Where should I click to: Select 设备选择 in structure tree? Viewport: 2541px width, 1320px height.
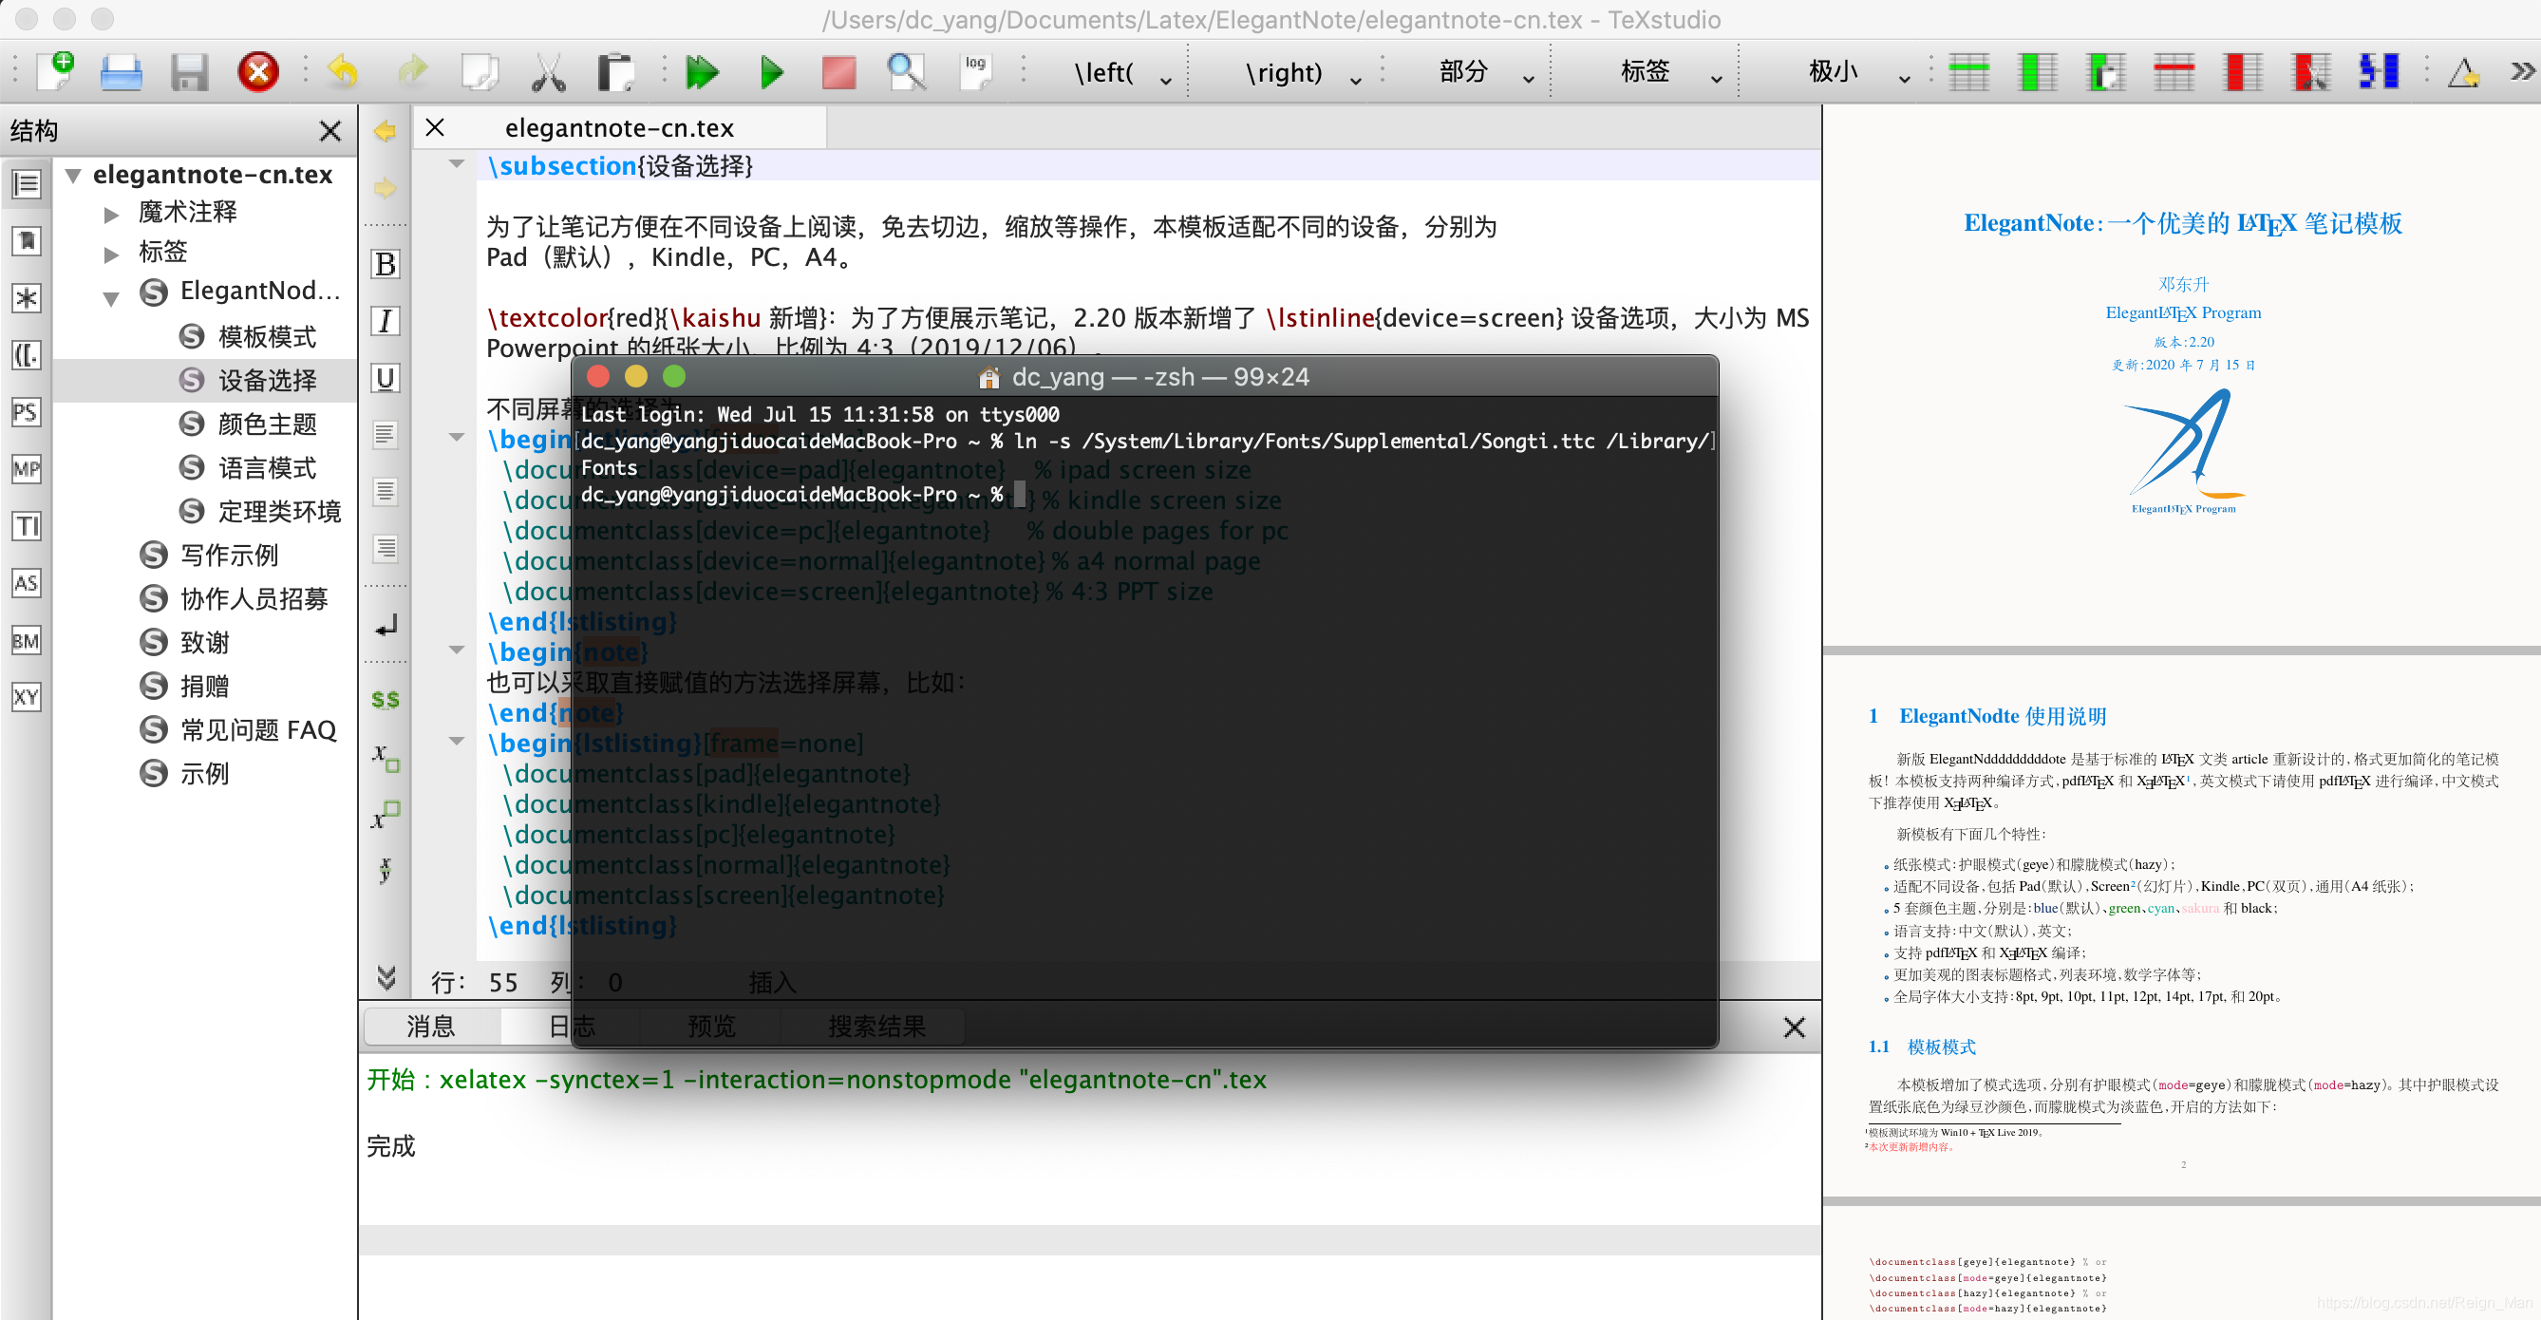tap(266, 380)
